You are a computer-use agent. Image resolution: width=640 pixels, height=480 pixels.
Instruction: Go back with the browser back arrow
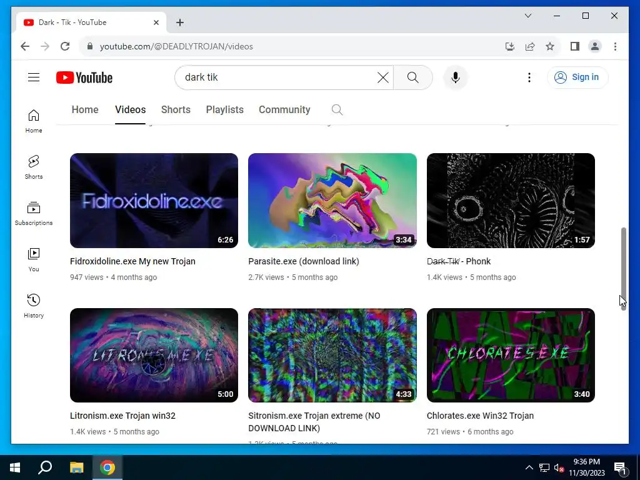point(25,46)
